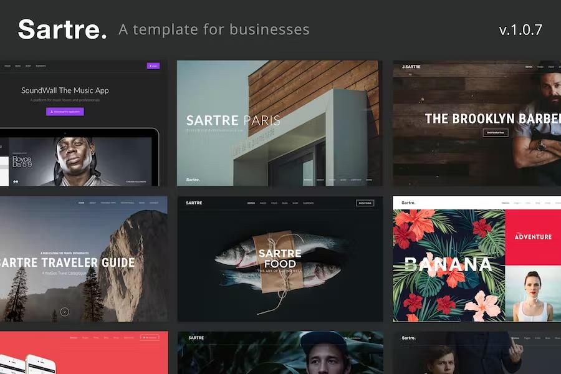Click the Book Table button in Sartre Food
Viewport: 561px width, 374px height.
coord(365,203)
